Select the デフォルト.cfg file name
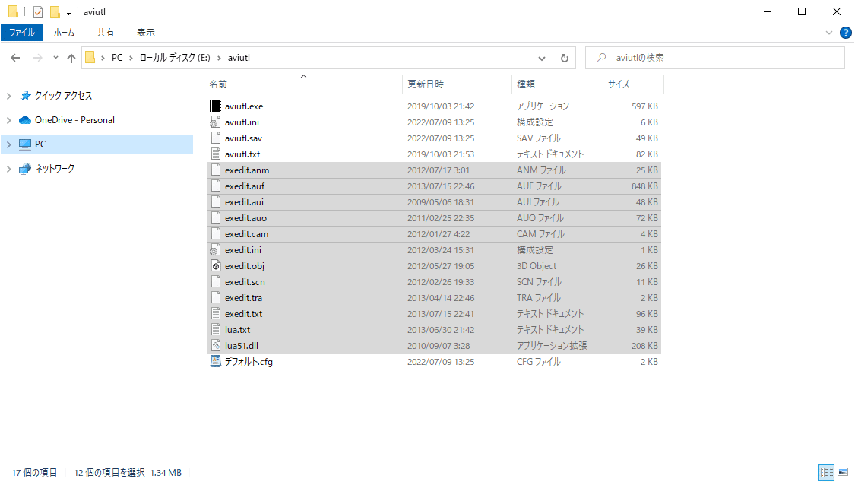This screenshot has width=855, height=482. tap(249, 362)
